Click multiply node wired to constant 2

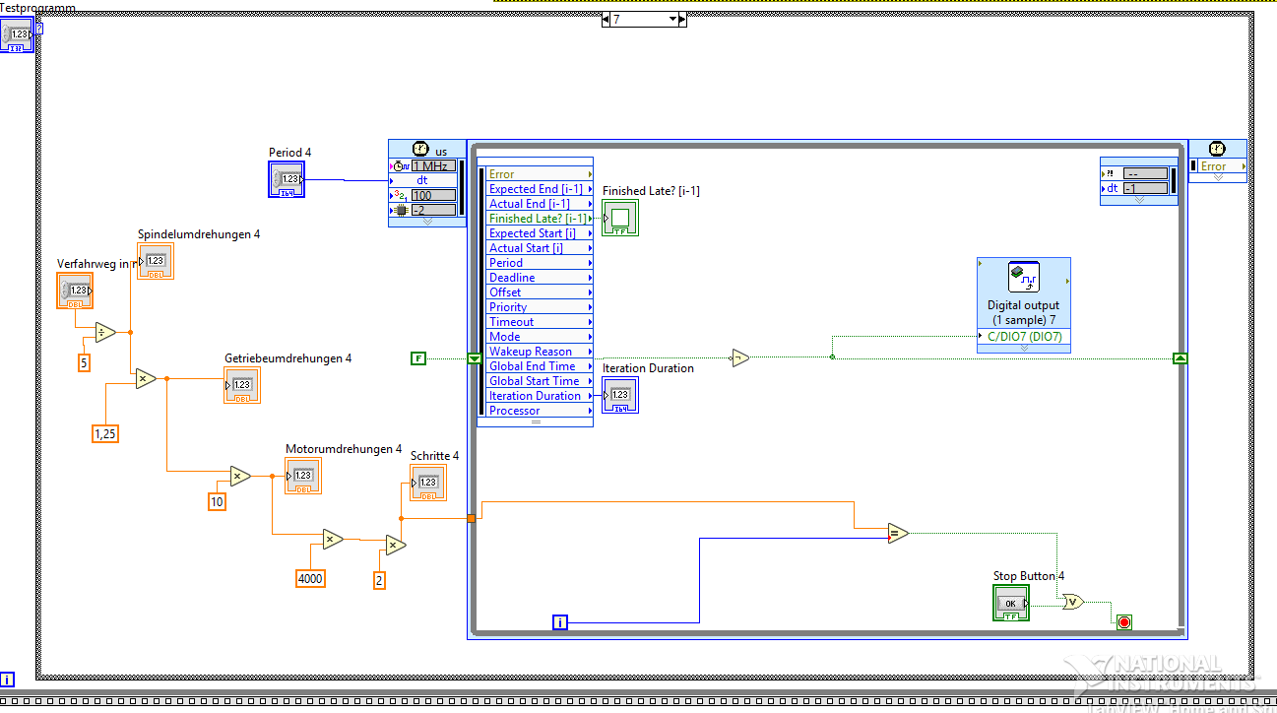click(x=395, y=546)
